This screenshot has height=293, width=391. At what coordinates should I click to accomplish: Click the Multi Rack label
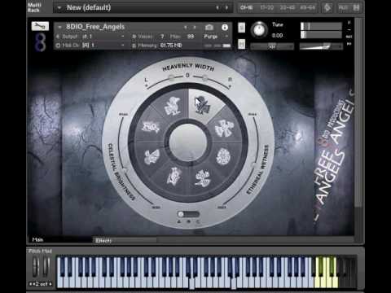[34, 7]
